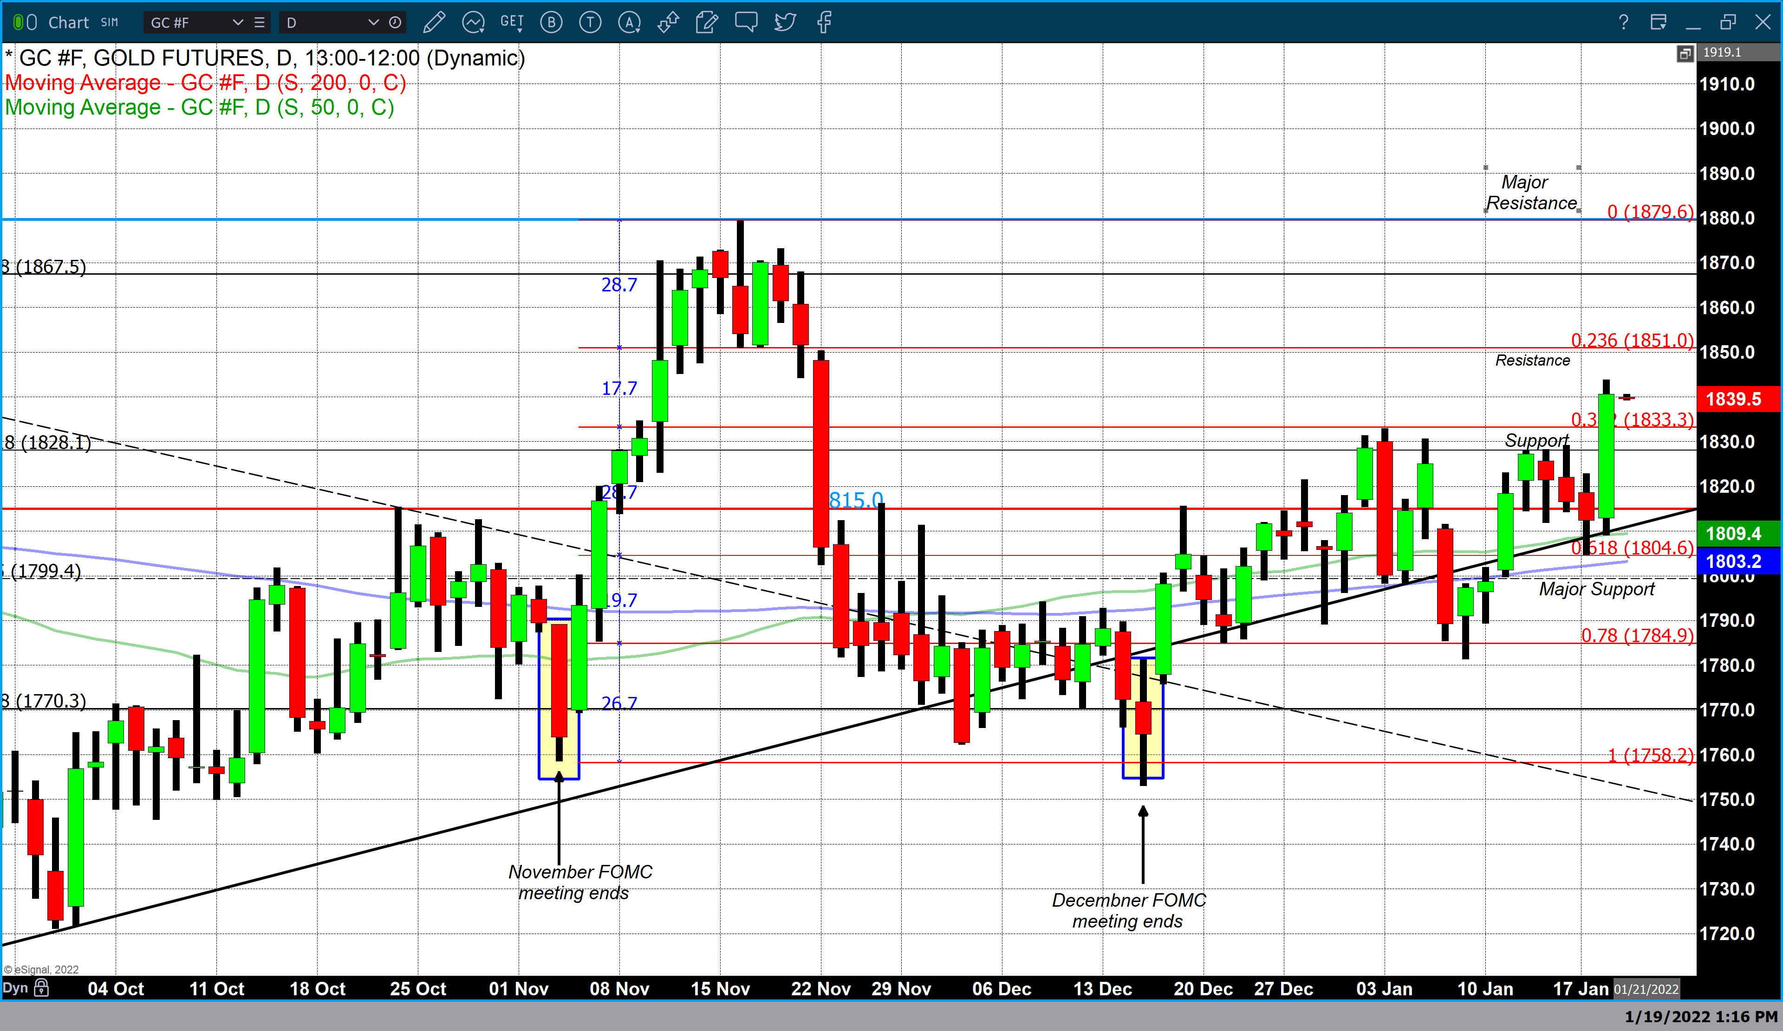Share chart via Twitter bird icon
Viewport: 1783px width, 1031px height.
[785, 23]
